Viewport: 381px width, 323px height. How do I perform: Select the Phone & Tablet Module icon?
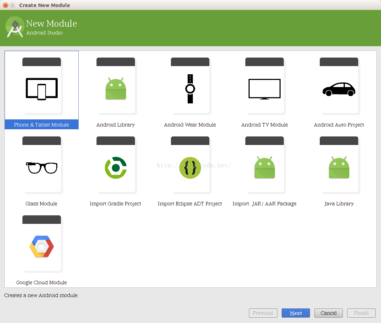(42, 89)
